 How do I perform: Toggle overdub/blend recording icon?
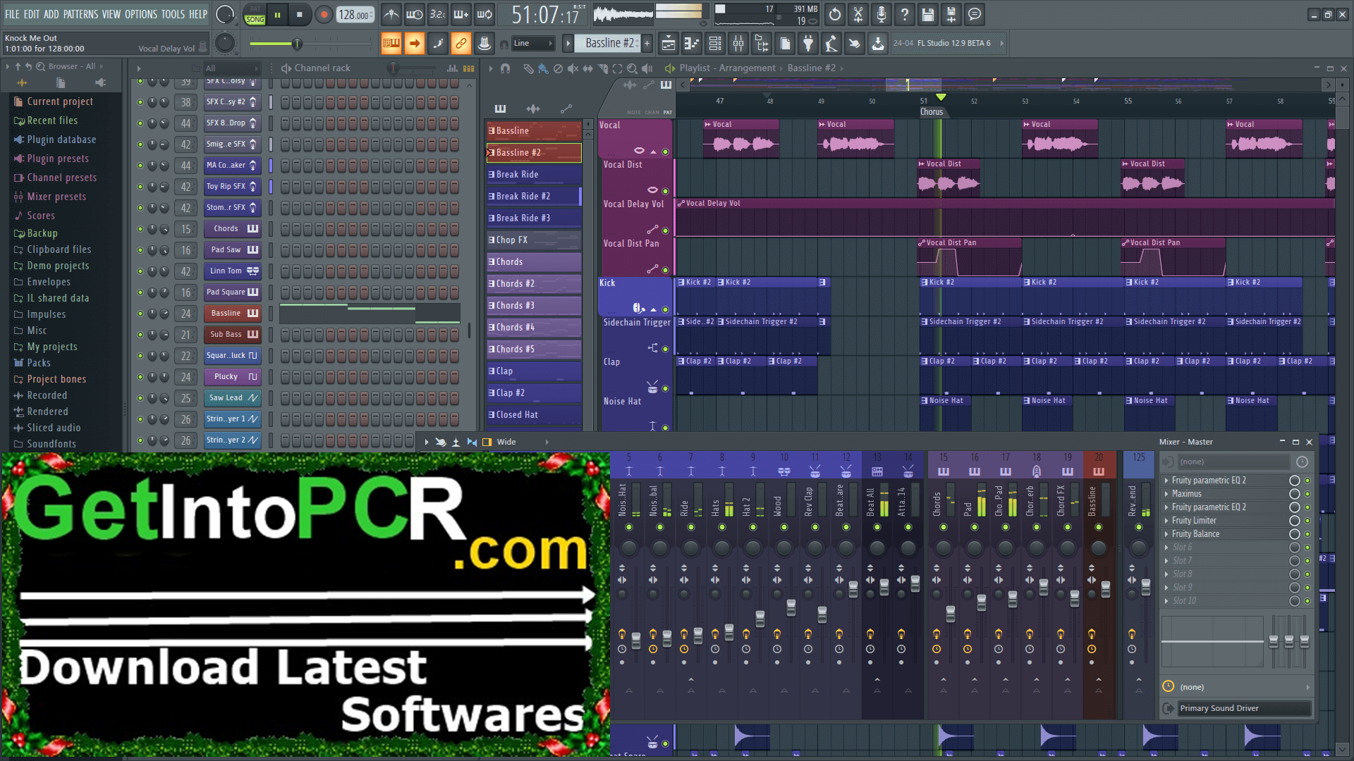tap(461, 14)
